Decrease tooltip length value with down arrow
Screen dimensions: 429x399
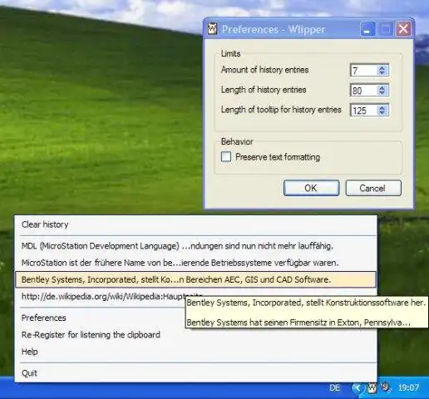click(x=382, y=113)
